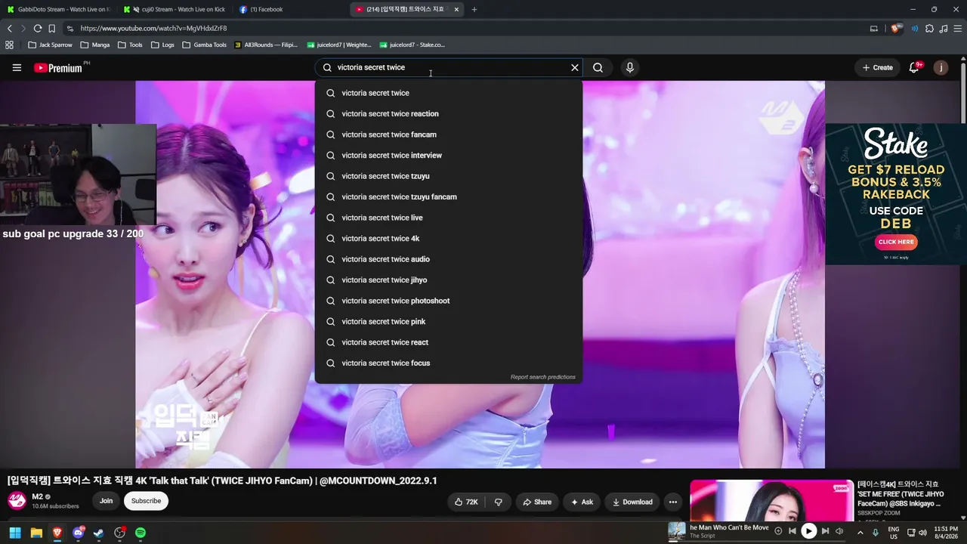Open the All3Rounds bookmark

266,45
